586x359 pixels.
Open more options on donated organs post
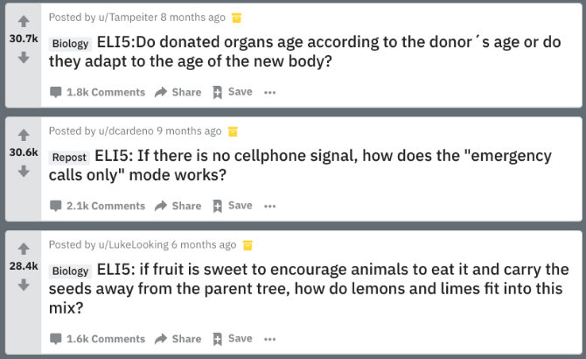point(270,92)
